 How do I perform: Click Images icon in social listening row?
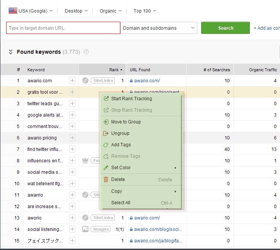(x=85, y=229)
